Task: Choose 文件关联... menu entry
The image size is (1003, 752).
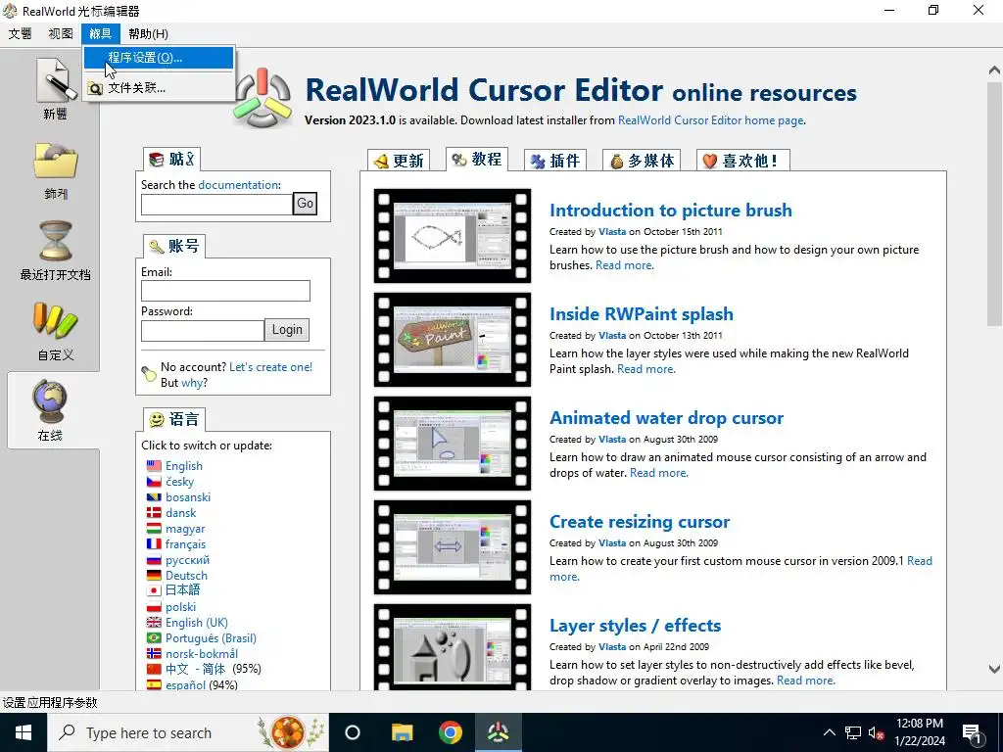Action: click(x=159, y=87)
